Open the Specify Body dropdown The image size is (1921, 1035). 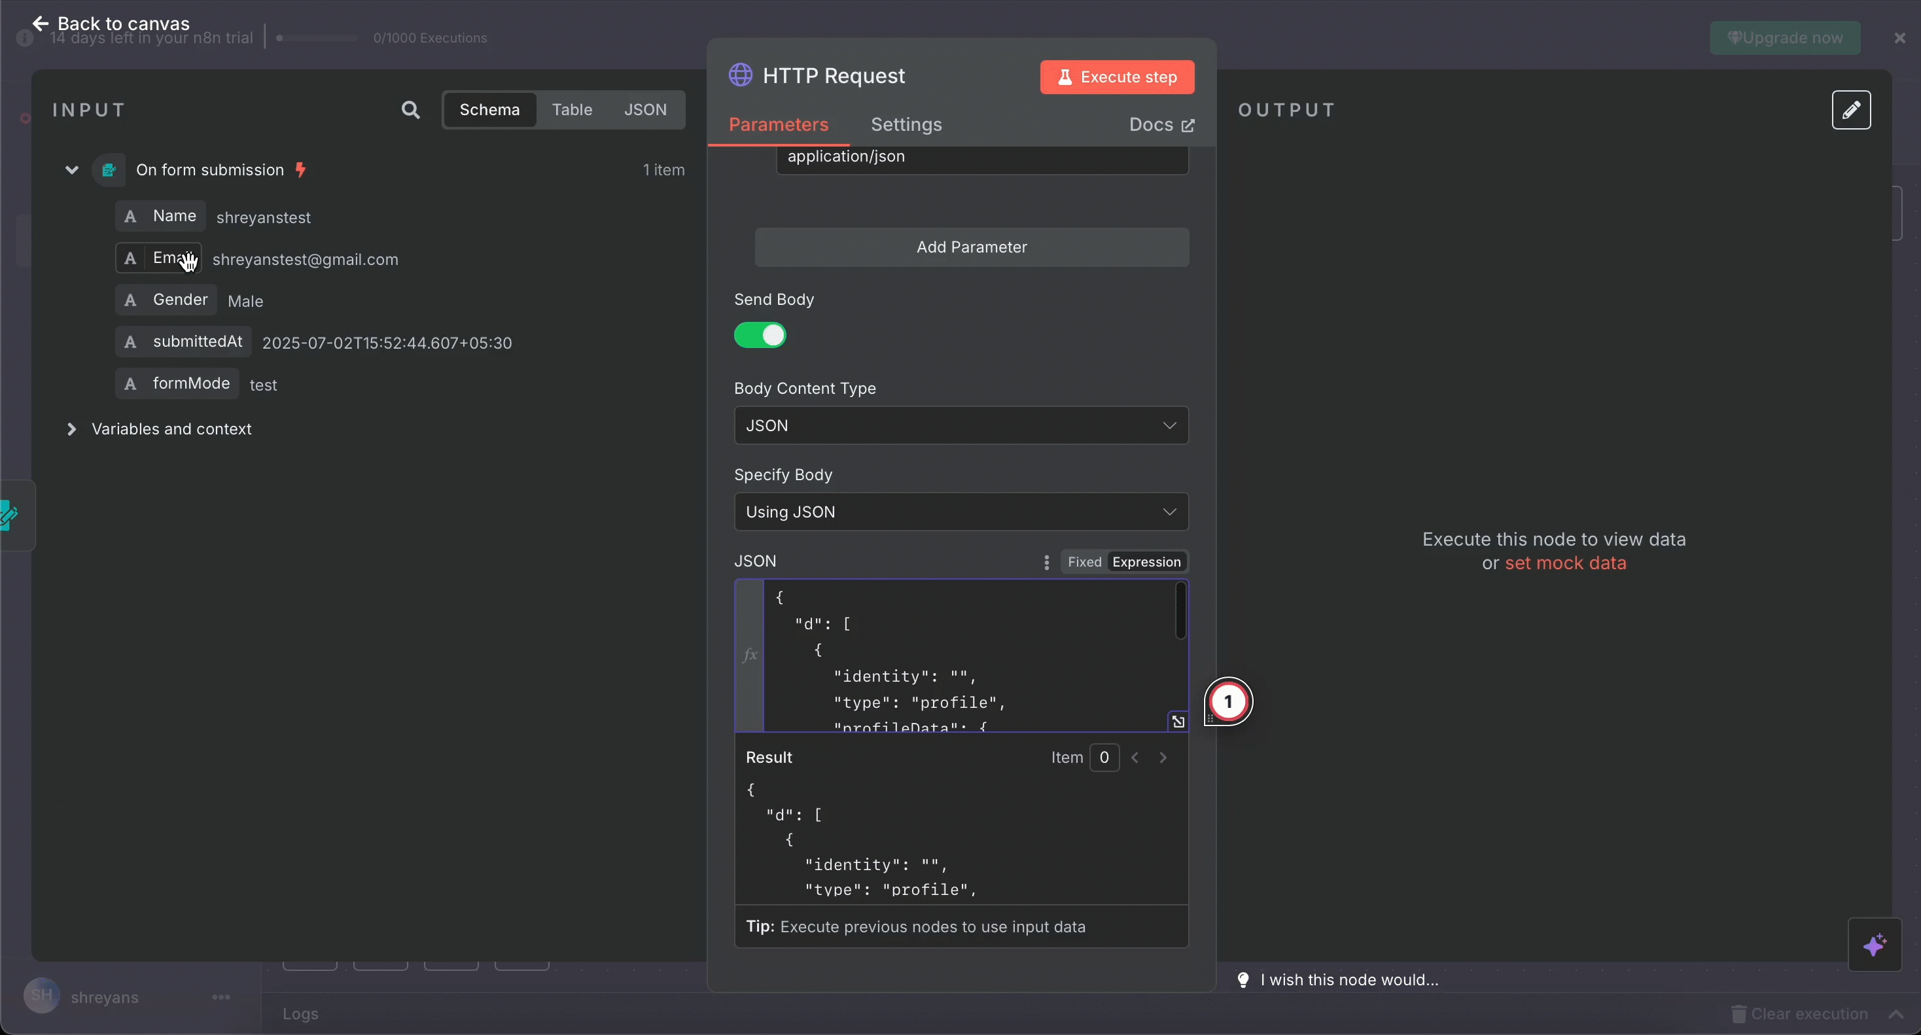tap(960, 512)
